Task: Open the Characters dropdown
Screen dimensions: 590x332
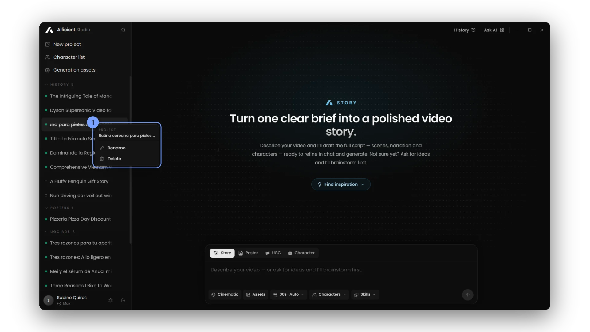Action: tap(329, 294)
